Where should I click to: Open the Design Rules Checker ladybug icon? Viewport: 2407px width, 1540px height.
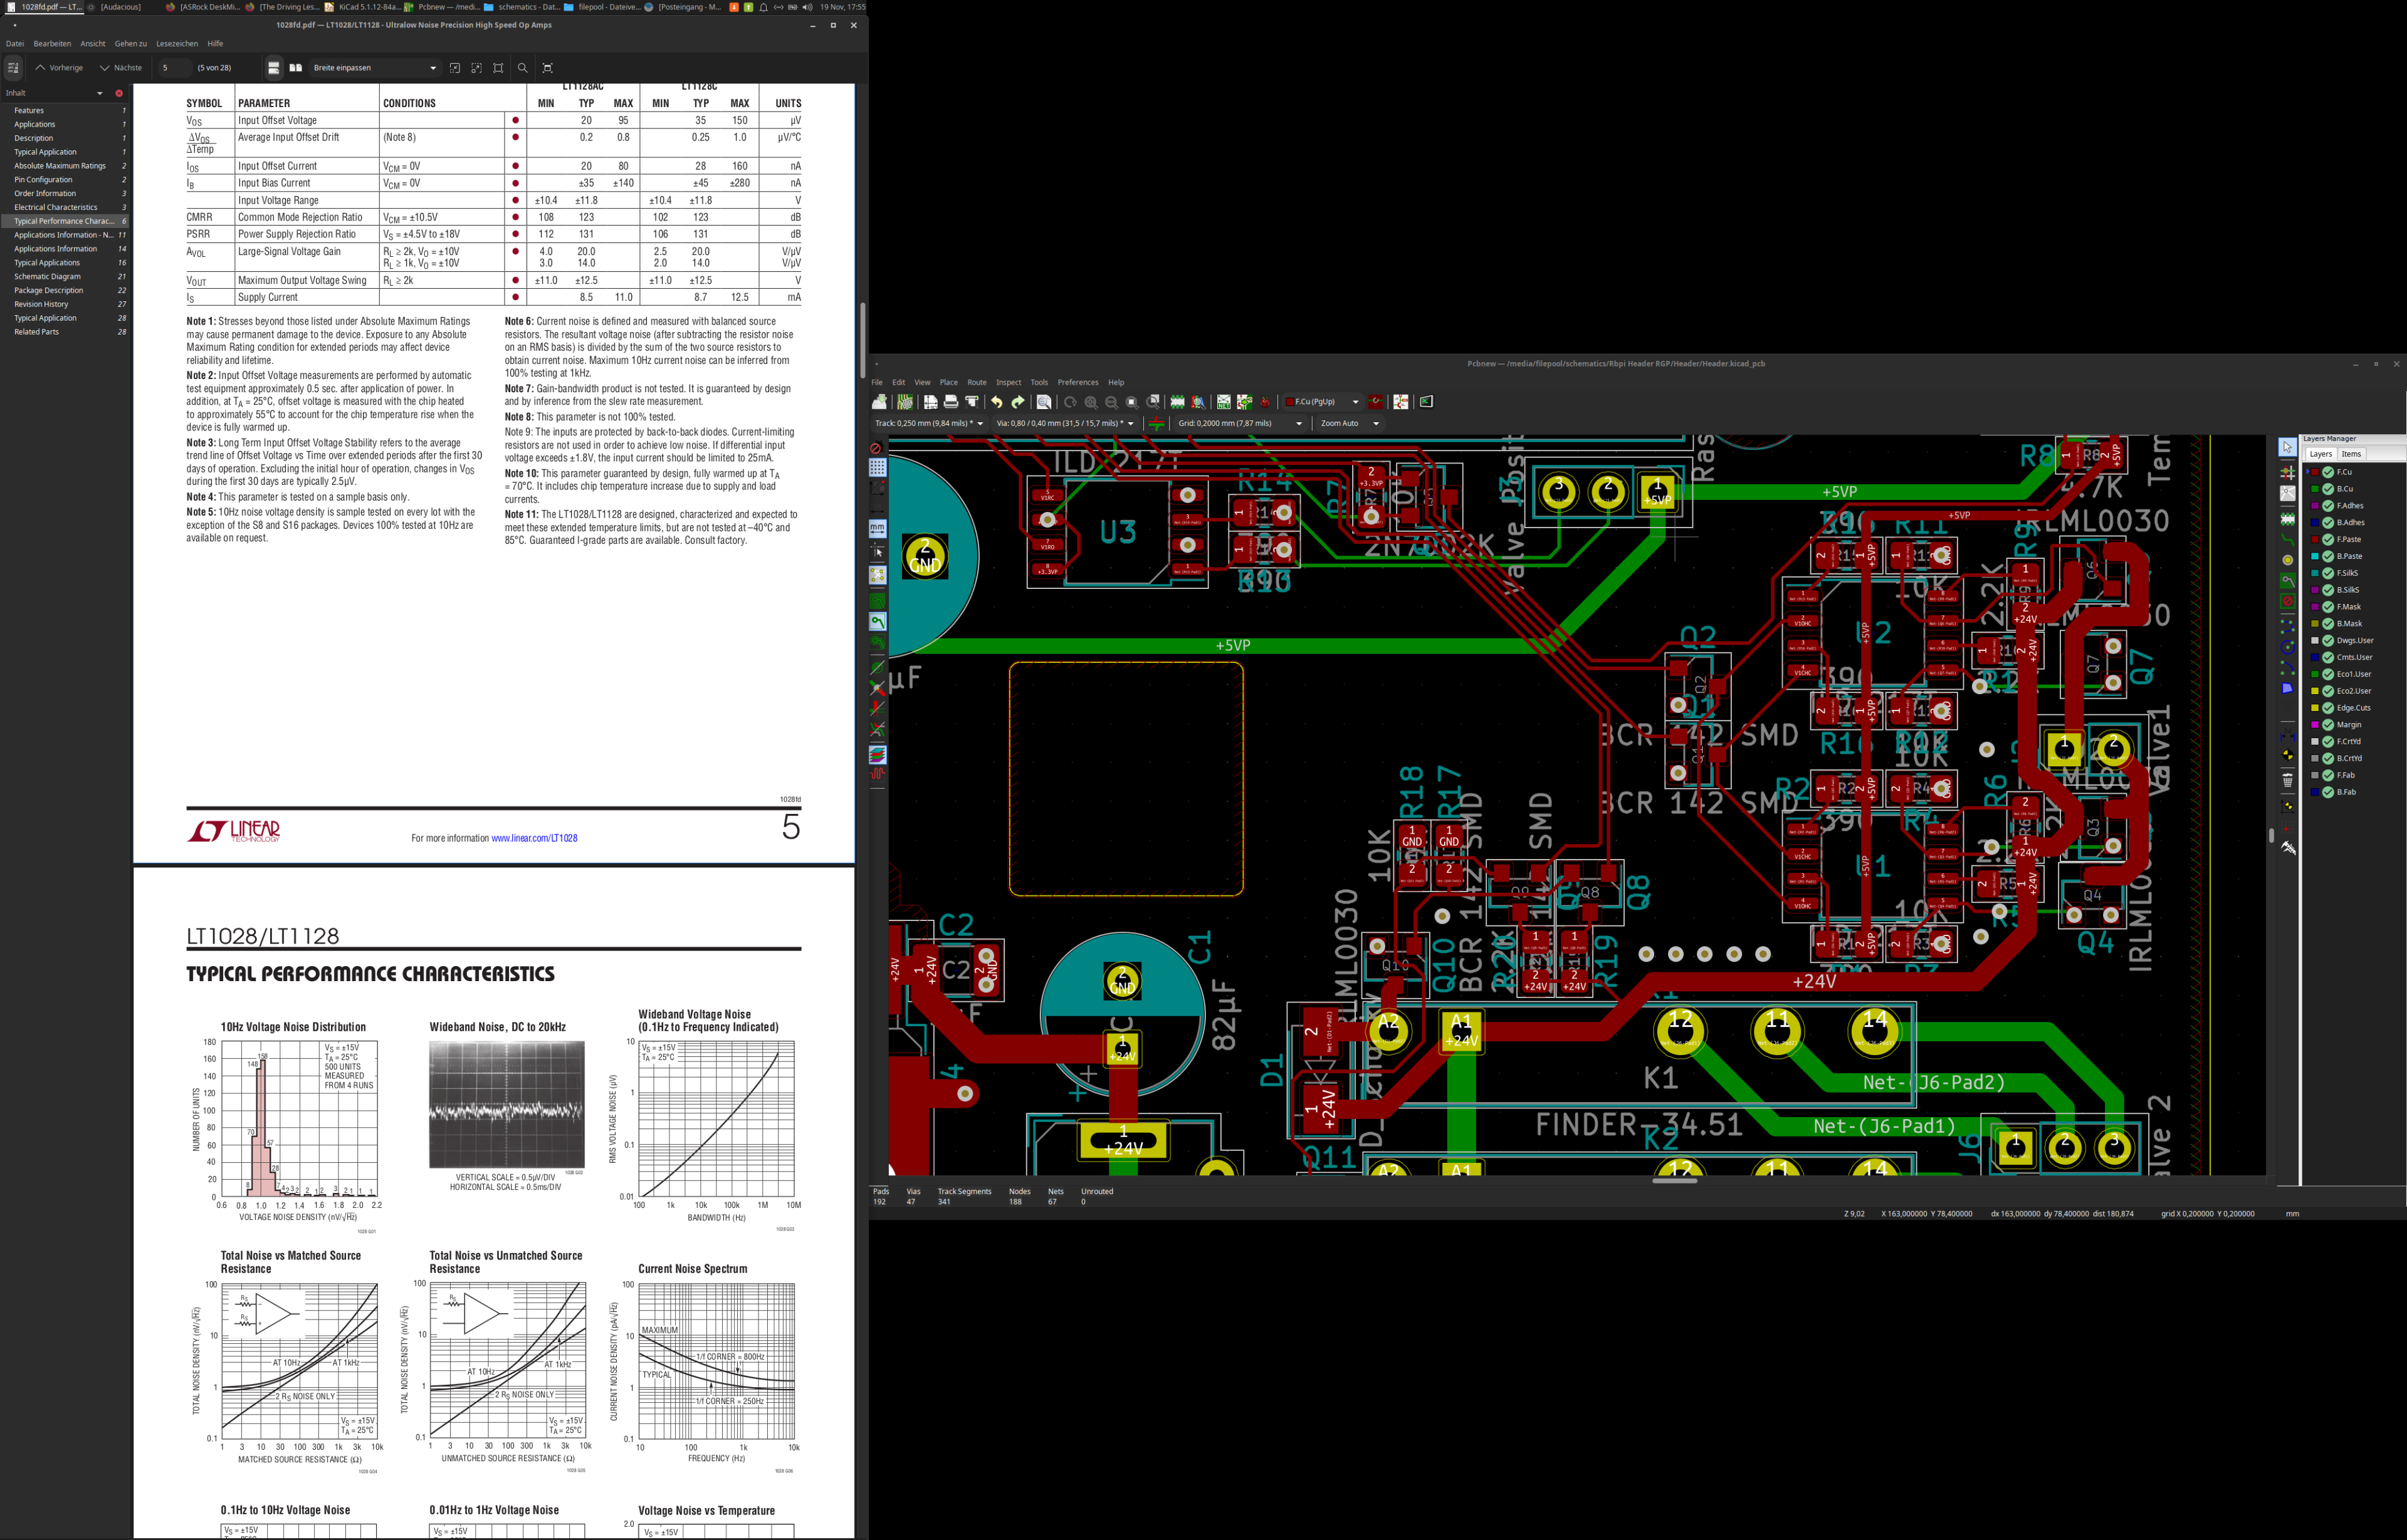coord(1264,402)
